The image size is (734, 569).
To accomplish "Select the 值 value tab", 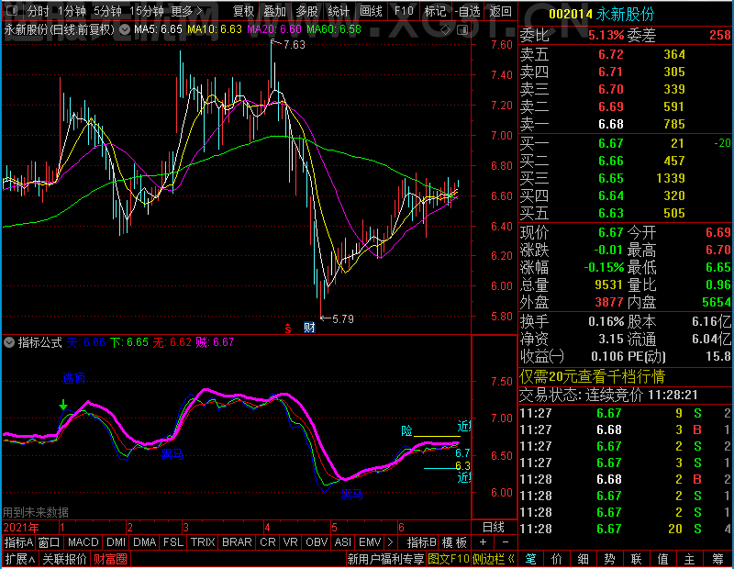I will tap(662, 559).
